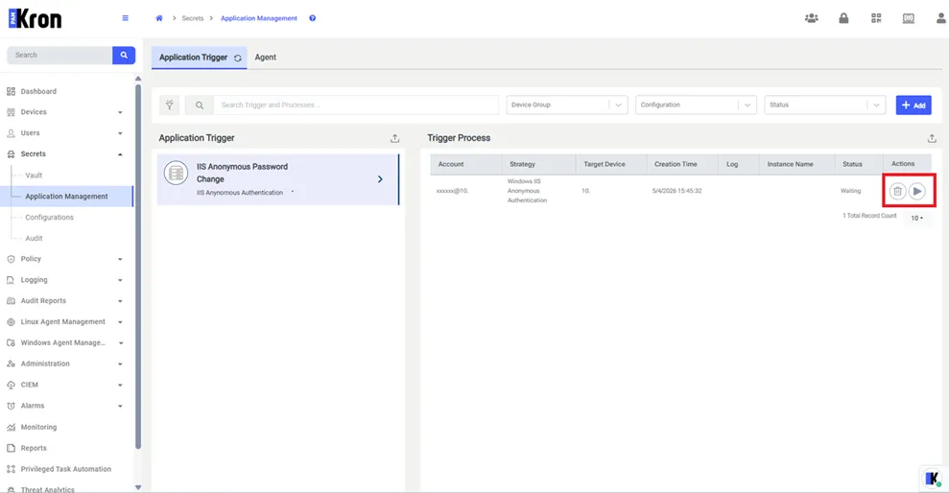
Task: Click the sidebar Search input field
Action: [x=59, y=55]
